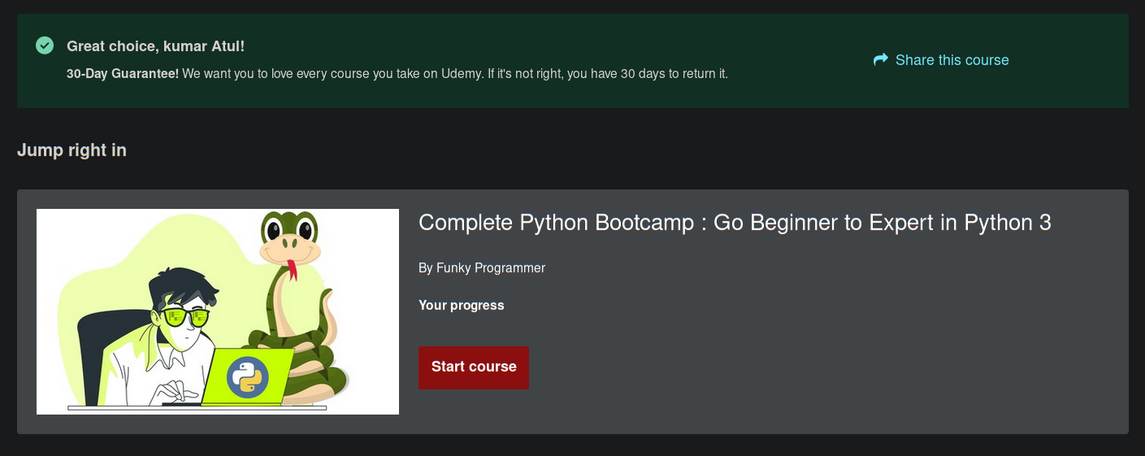Screen dimensions: 1145x456
Task: Click the share arrow icon
Action: 881,59
